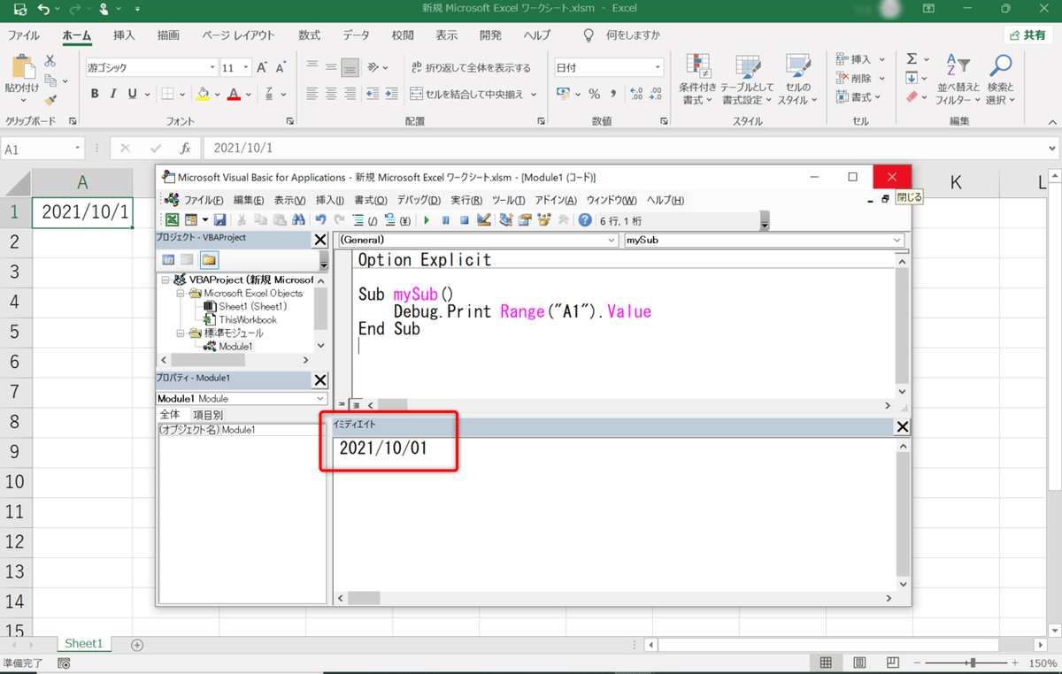
Task: Decrease font size in Excel ribbon
Action: (x=282, y=67)
